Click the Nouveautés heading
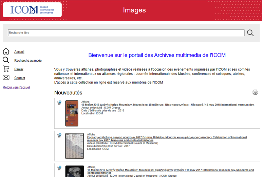 click(68, 92)
